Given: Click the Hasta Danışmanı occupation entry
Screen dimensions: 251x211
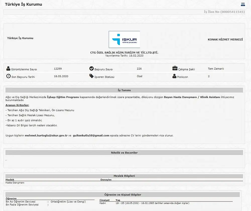Looking at the screenshot, I should [15, 183].
